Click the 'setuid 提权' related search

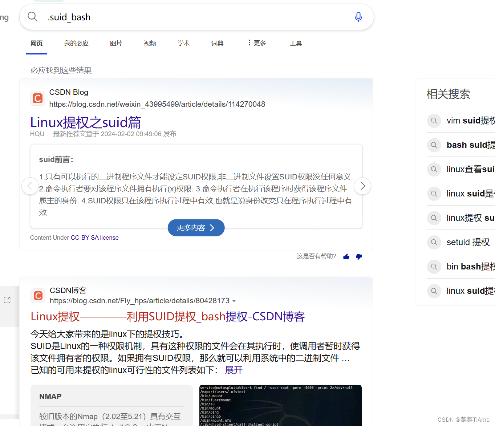468,242
